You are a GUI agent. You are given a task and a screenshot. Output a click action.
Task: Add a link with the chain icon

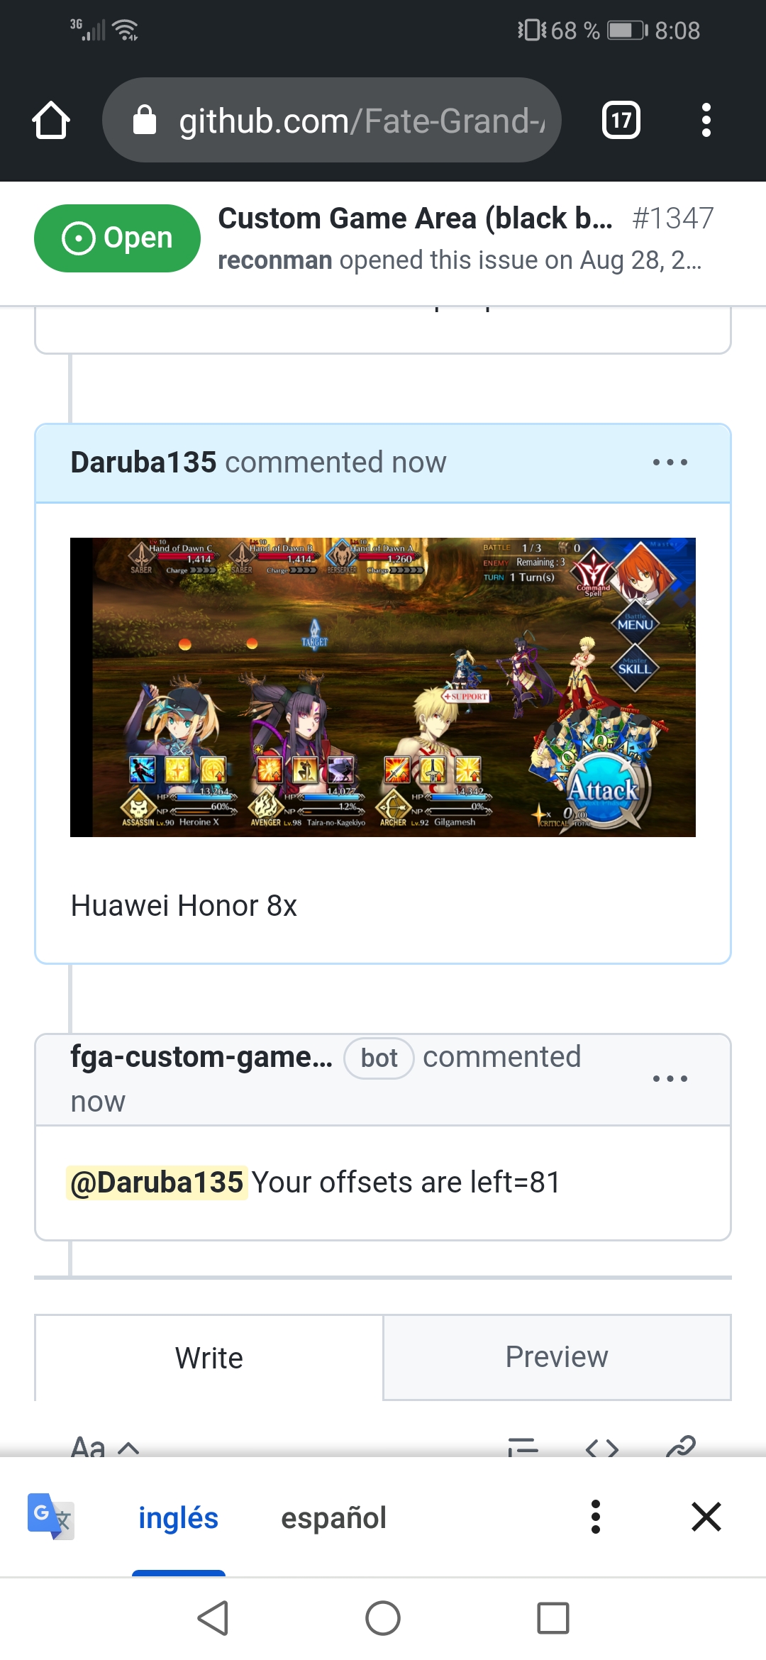[x=681, y=1446]
